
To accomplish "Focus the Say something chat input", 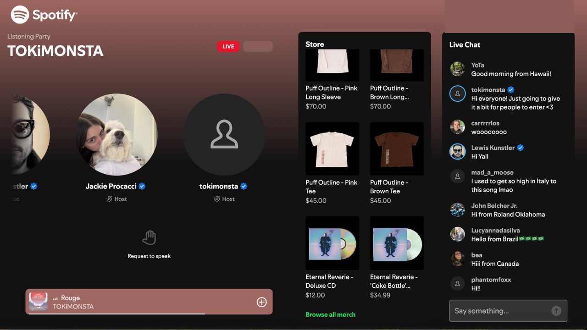I will point(508,311).
